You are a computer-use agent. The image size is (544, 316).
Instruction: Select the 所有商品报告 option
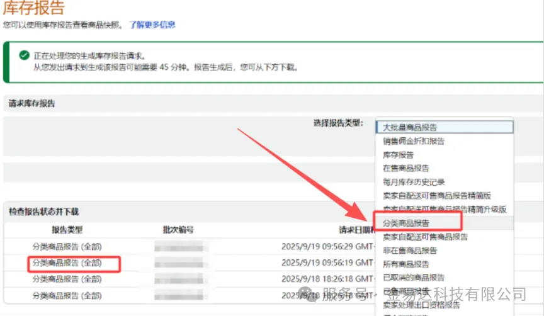pos(406,264)
